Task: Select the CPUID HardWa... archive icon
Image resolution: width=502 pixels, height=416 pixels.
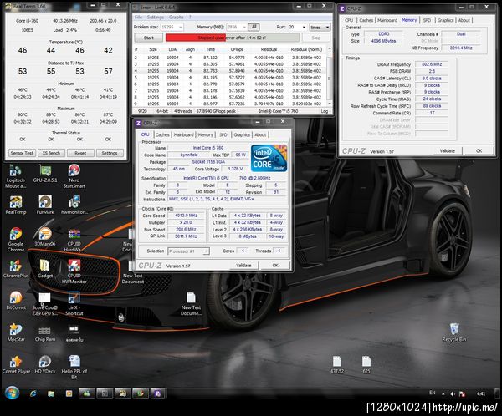Action: pos(74,240)
